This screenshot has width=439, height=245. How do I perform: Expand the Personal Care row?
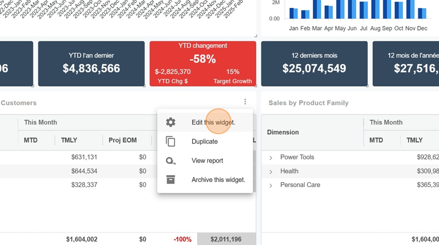tap(271, 186)
